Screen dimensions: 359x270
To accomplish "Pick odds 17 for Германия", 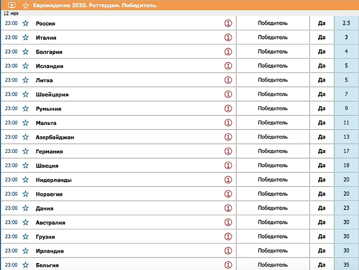I will pyautogui.click(x=346, y=151).
